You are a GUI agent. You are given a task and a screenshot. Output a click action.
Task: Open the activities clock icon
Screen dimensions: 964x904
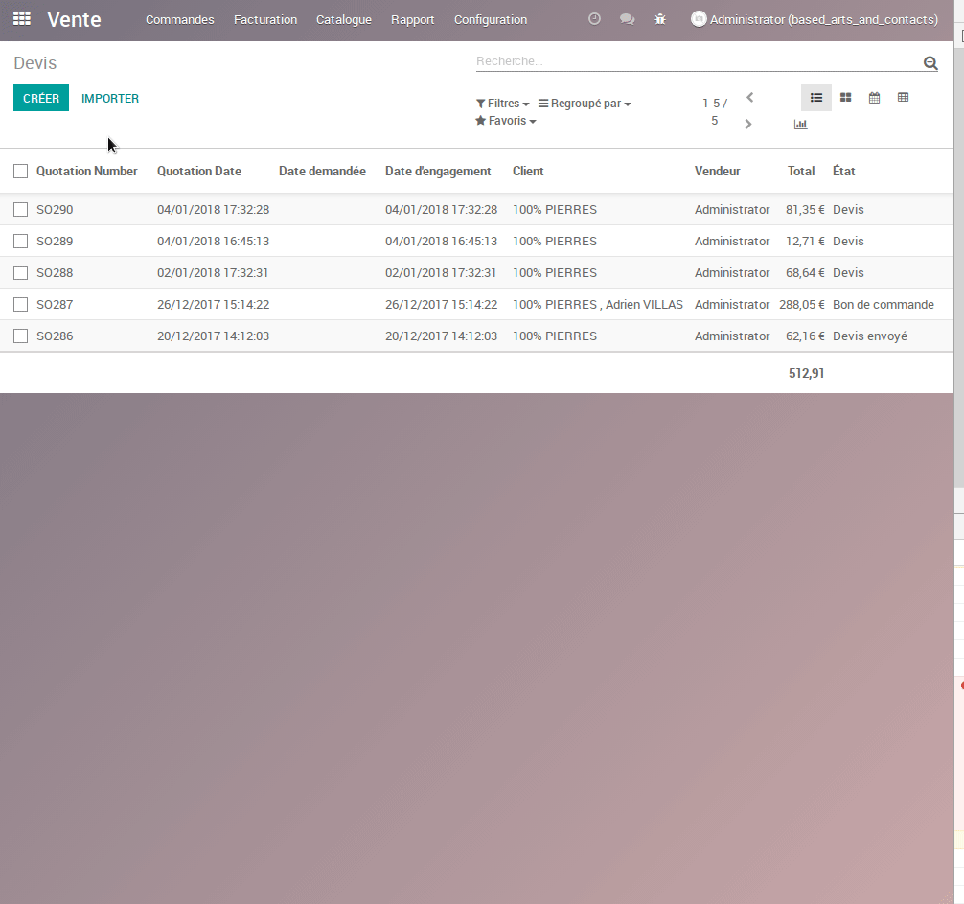[594, 18]
